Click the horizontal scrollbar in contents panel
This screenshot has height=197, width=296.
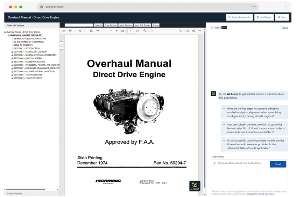pyautogui.click(x=25, y=189)
